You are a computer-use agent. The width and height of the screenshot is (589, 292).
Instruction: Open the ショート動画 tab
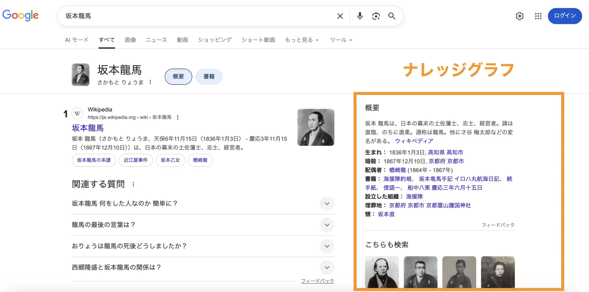pyautogui.click(x=258, y=40)
